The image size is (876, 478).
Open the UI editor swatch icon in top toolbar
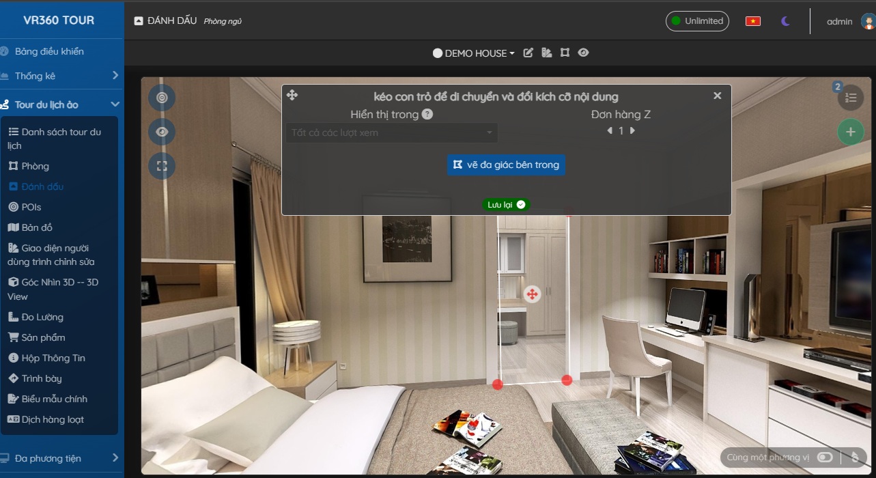pos(546,53)
